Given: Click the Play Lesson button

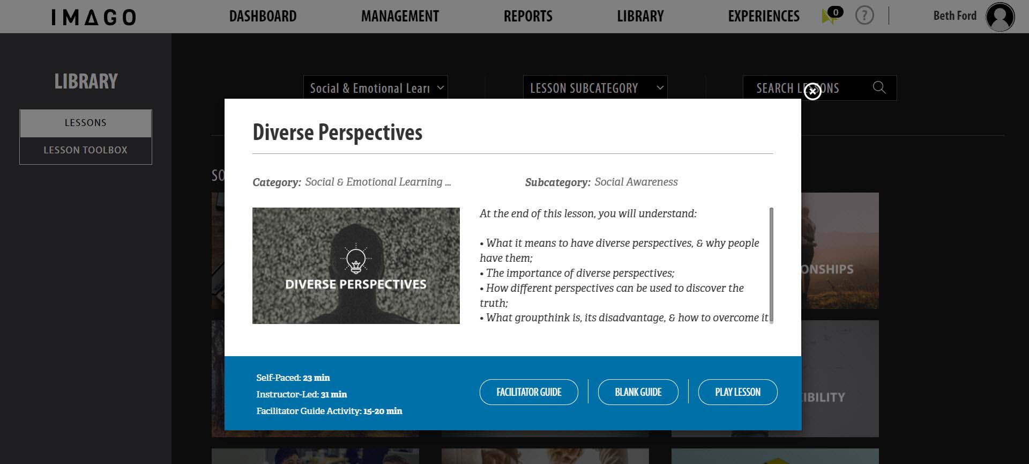Looking at the screenshot, I should pos(737,392).
